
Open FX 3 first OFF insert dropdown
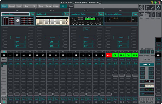(x=89, y=42)
